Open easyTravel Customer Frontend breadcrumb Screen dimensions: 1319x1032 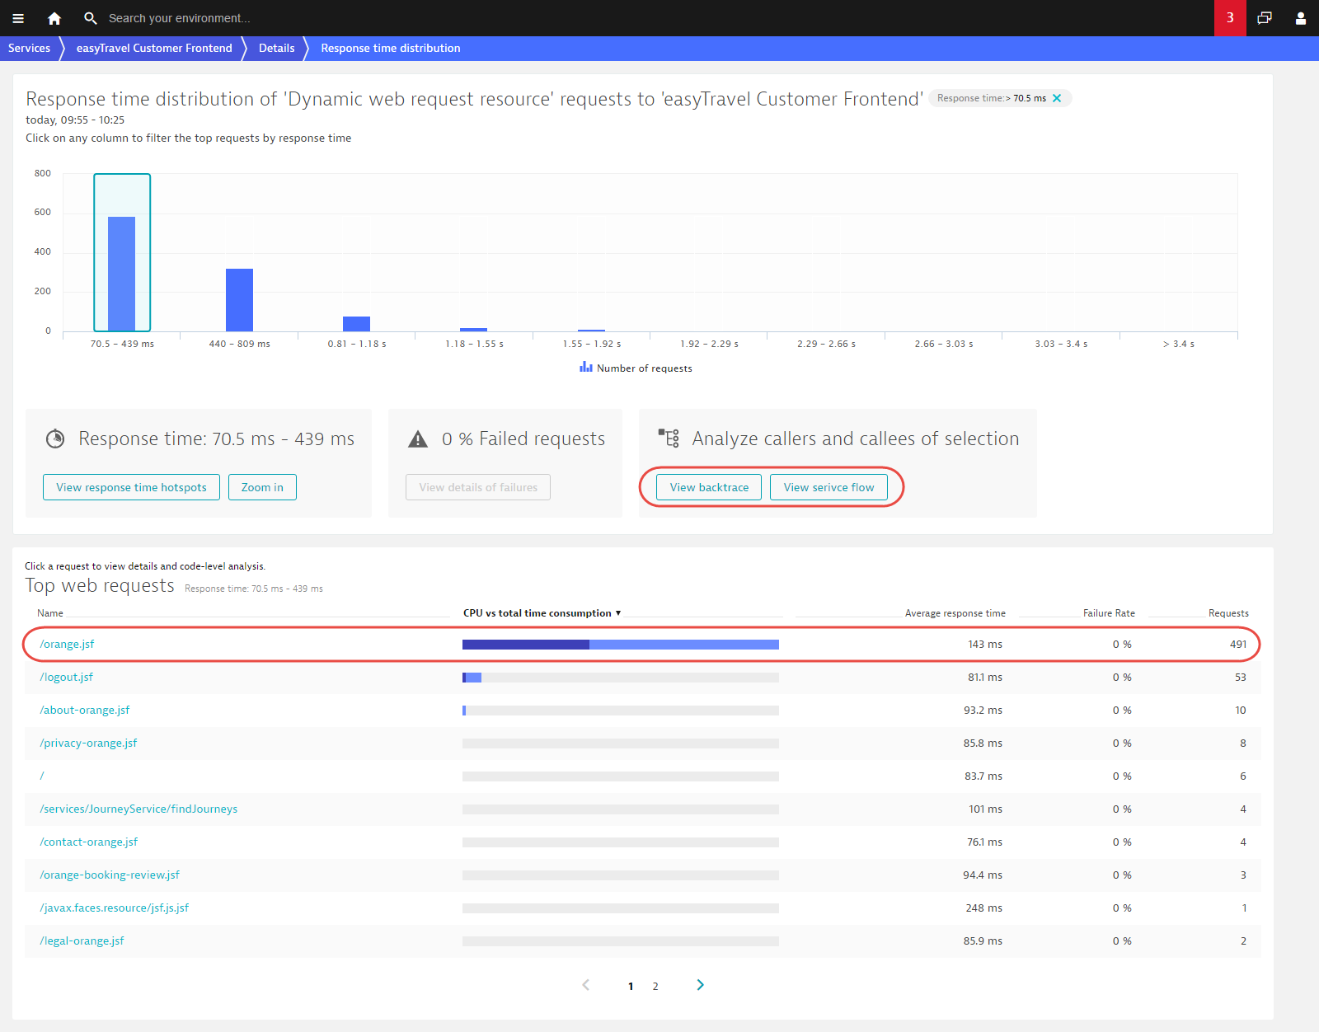pyautogui.click(x=154, y=48)
